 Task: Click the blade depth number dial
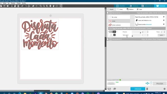[112, 32]
